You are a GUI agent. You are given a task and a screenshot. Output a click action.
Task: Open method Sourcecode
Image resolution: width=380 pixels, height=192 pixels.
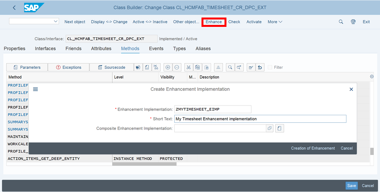coord(111,67)
